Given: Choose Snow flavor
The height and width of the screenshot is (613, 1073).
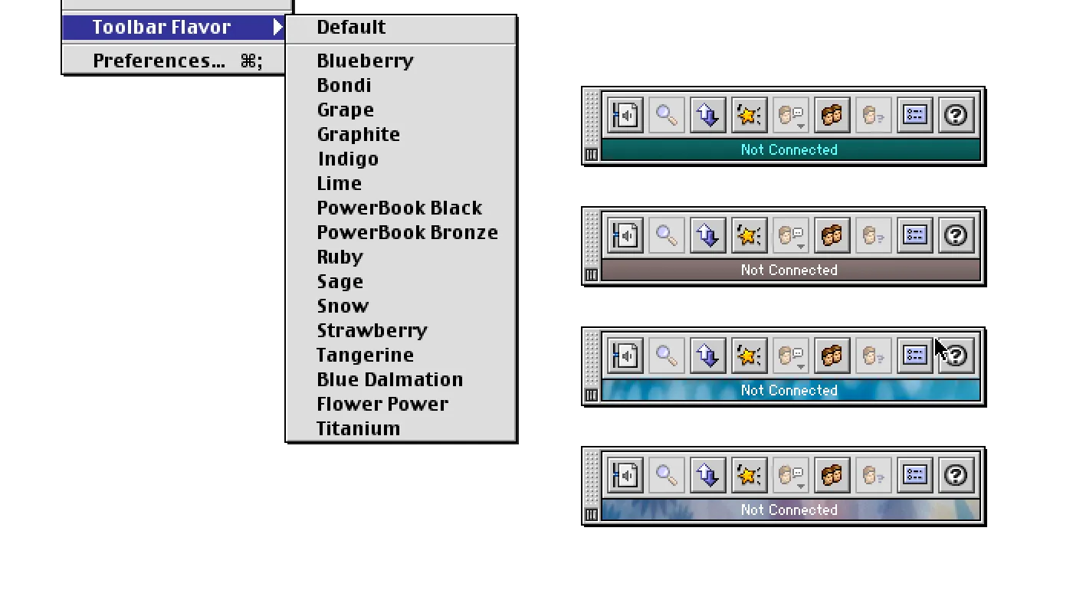Looking at the screenshot, I should pos(401,306).
